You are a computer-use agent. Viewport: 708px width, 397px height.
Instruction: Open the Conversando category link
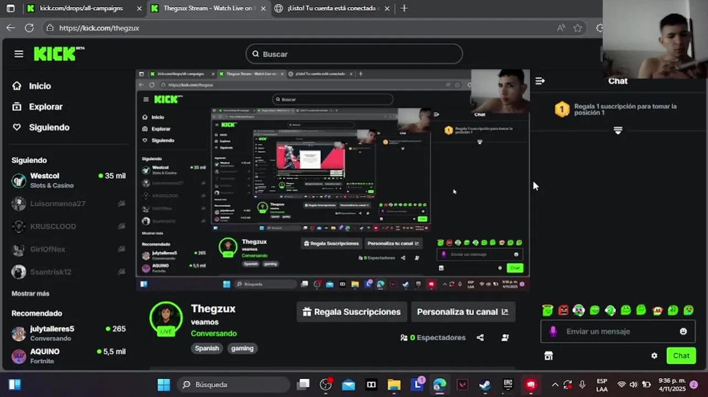pyautogui.click(x=213, y=334)
